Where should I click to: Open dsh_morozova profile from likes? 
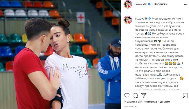pyautogui.click(x=147, y=102)
